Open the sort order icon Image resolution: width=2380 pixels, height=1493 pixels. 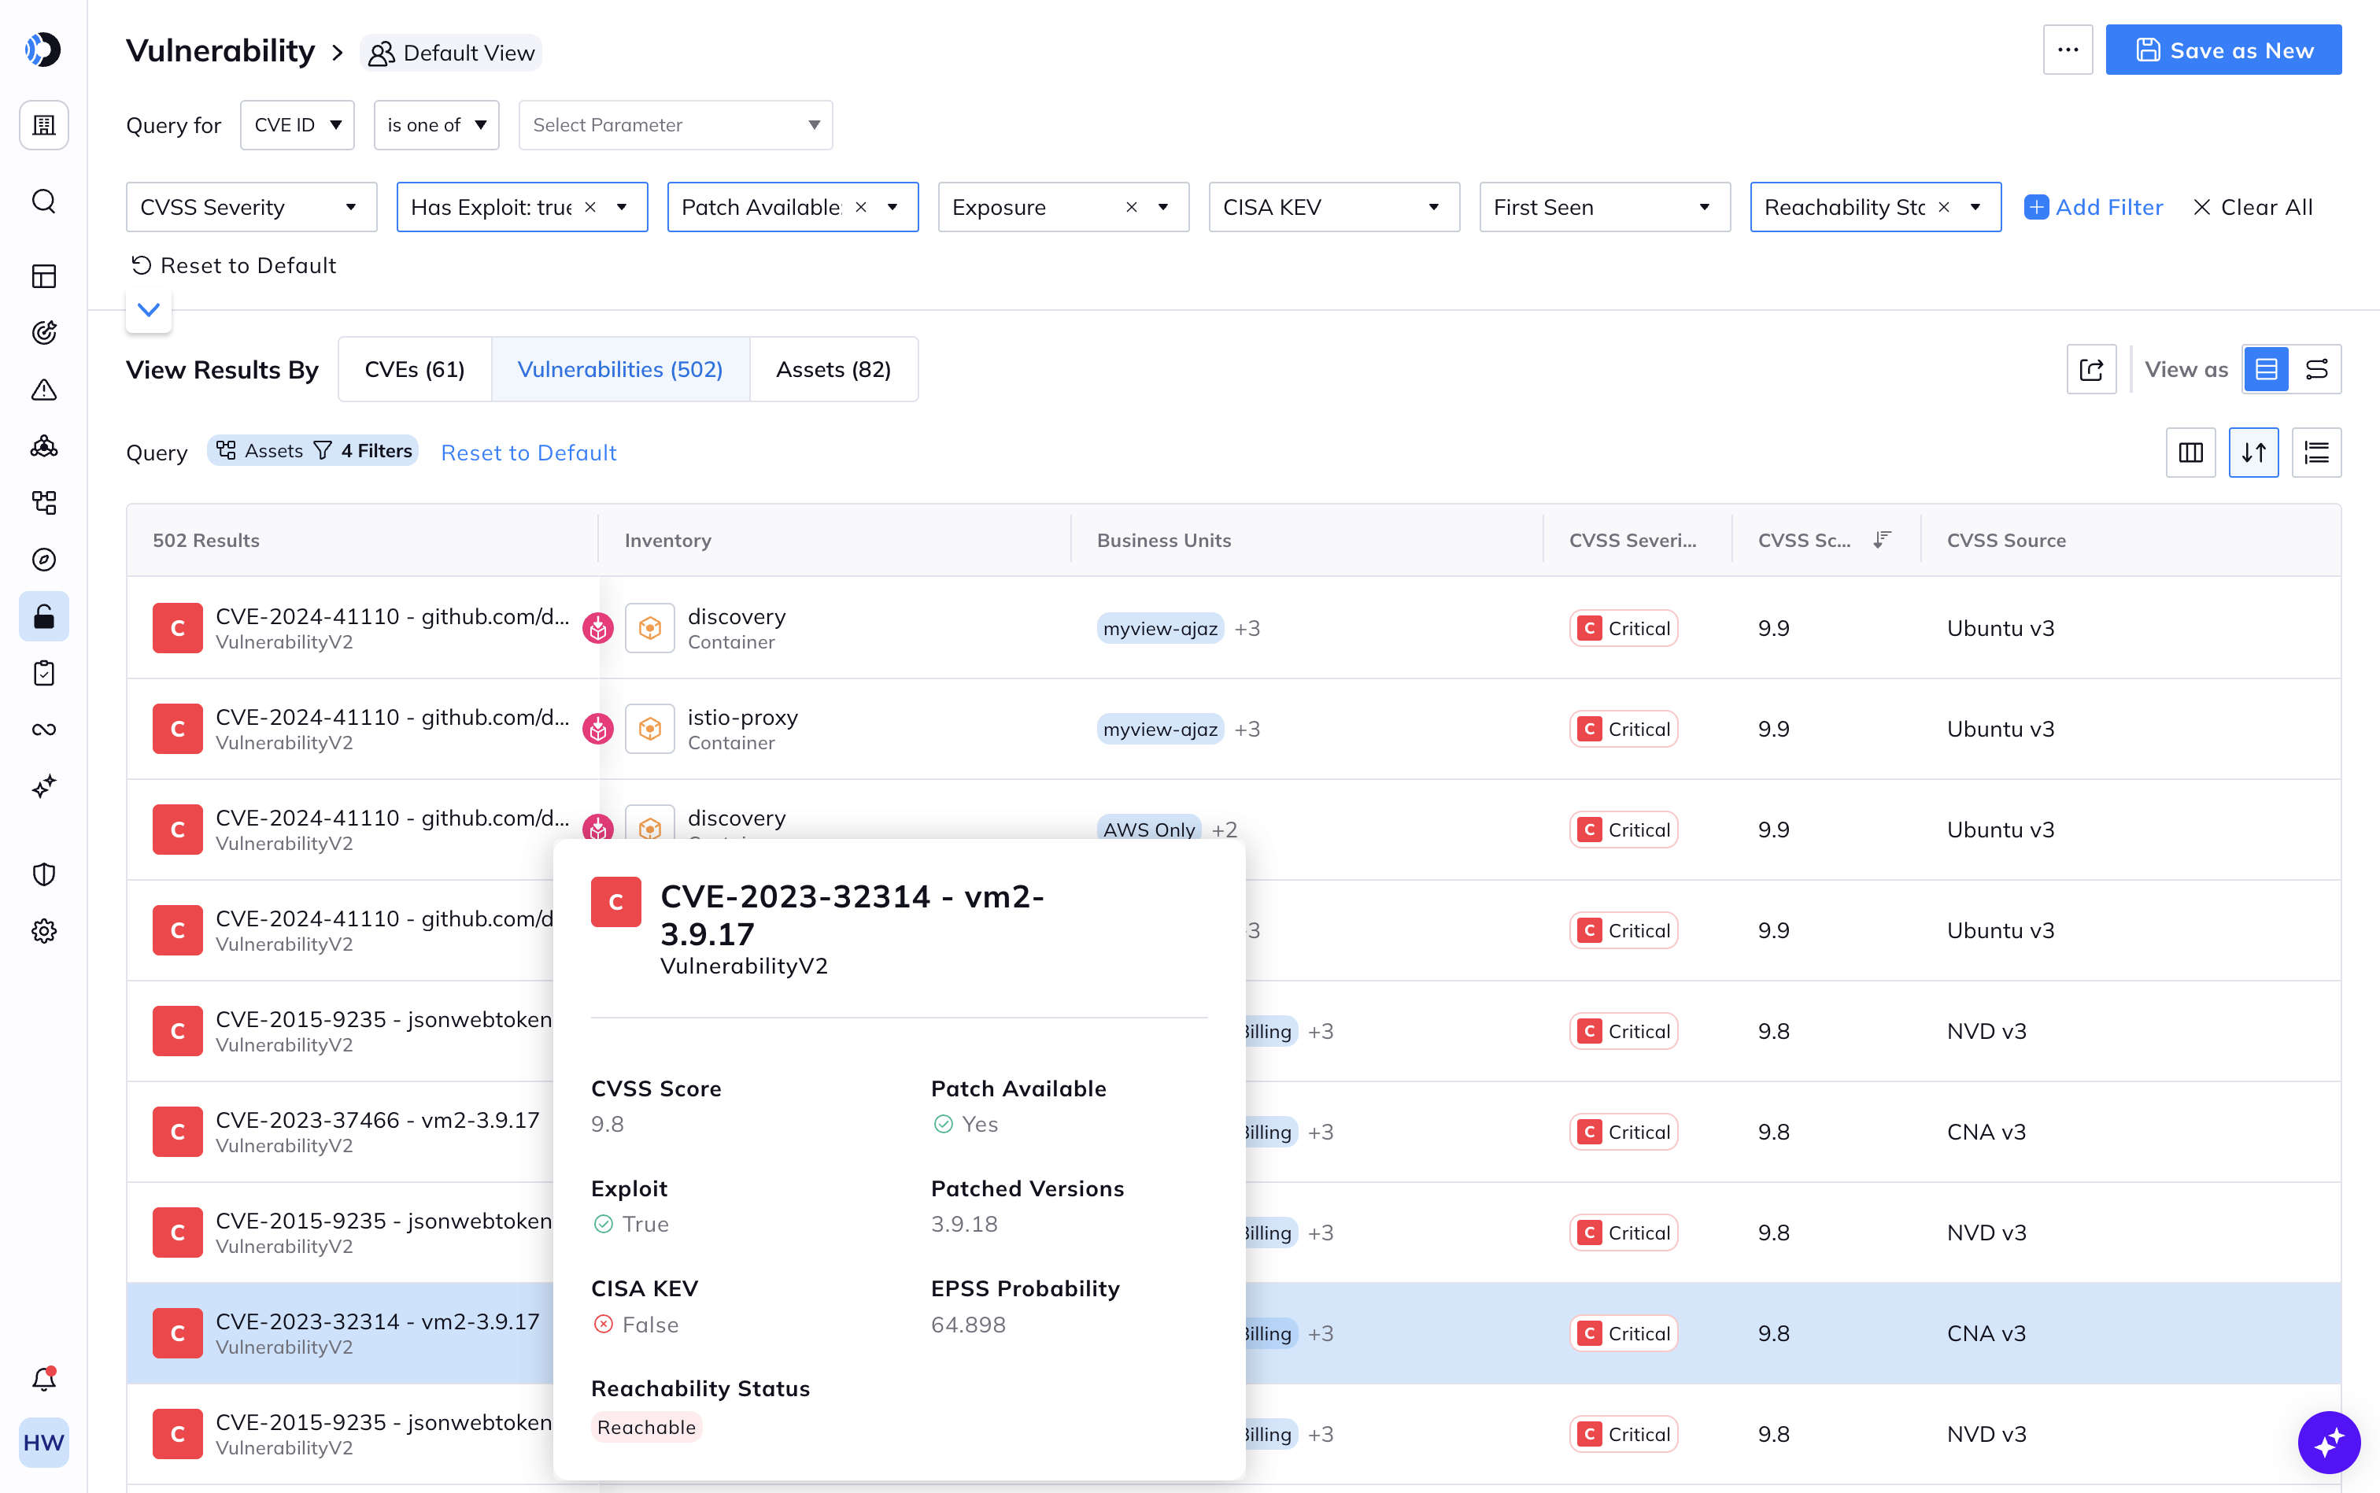click(x=2253, y=453)
